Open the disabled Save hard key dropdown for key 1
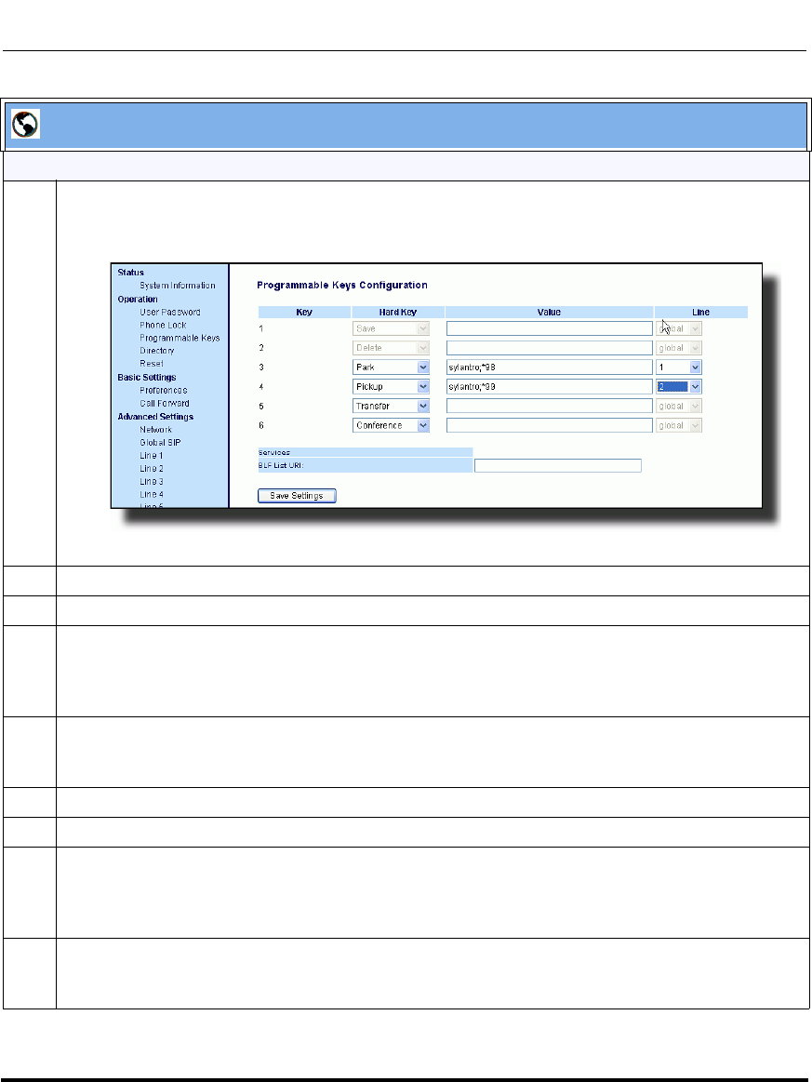812x1082 pixels. (x=392, y=329)
